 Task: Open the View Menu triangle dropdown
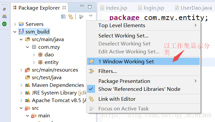point(91,16)
